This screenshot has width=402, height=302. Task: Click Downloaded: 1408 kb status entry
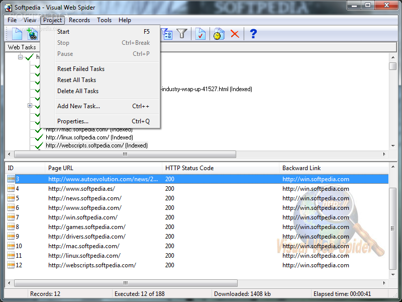tap(242, 294)
